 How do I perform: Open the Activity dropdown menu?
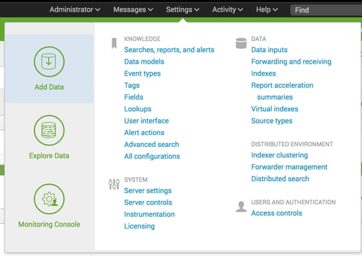coord(228,10)
